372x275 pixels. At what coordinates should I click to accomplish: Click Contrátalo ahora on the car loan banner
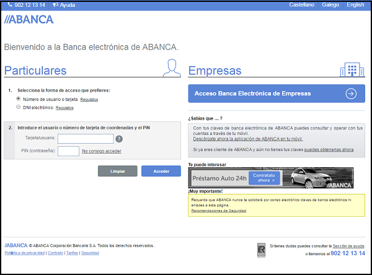[x=264, y=178]
